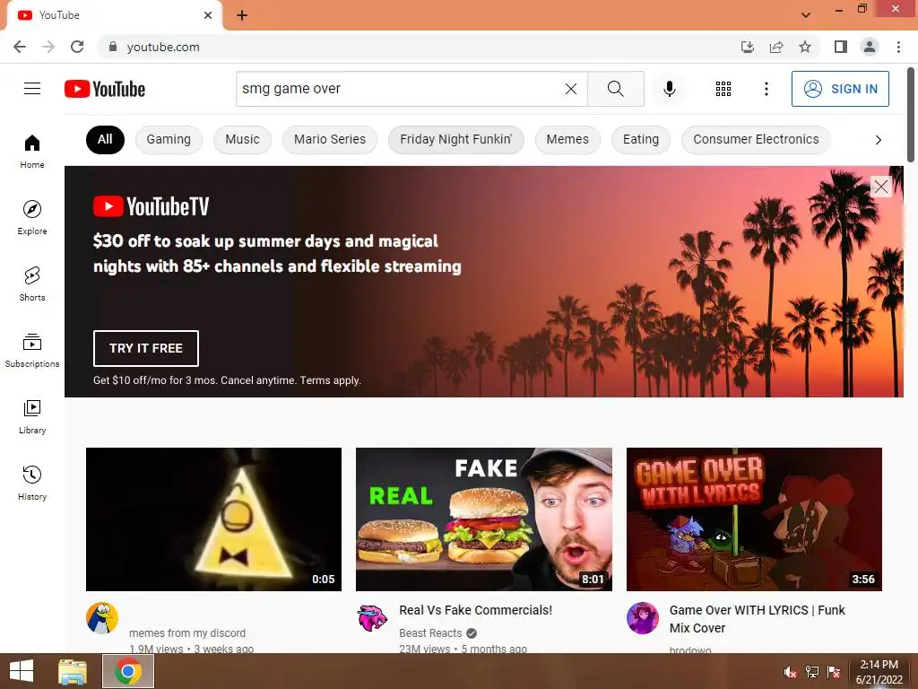Click the network tray icon
918x689 pixels.
coord(812,672)
